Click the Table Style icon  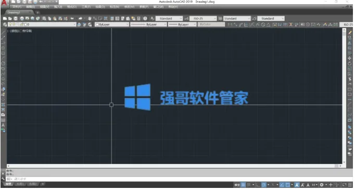click(x=220, y=19)
